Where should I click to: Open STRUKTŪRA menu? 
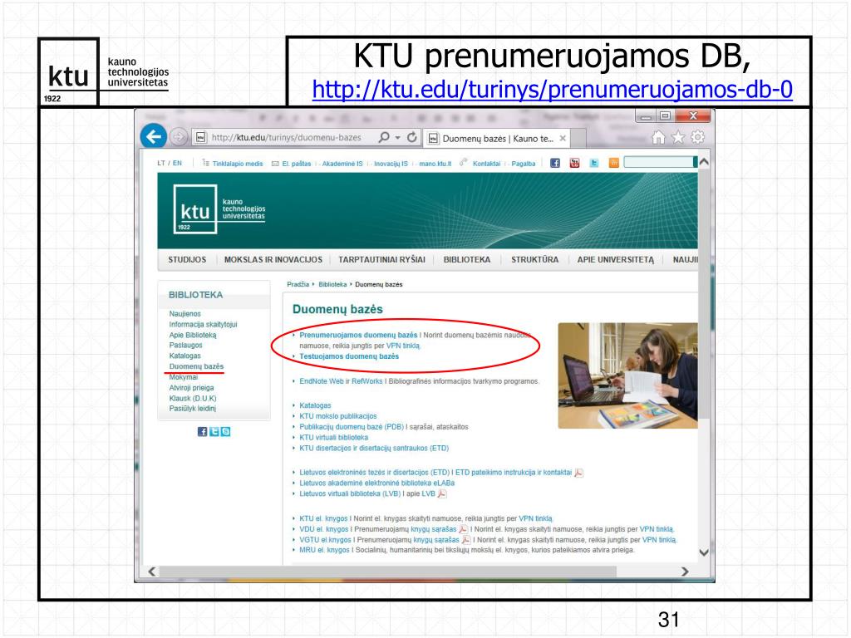(534, 260)
